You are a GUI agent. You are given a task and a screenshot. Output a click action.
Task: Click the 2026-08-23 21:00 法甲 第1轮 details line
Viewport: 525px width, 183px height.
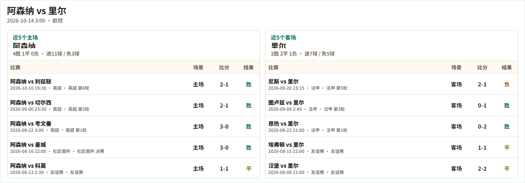[x=308, y=130]
